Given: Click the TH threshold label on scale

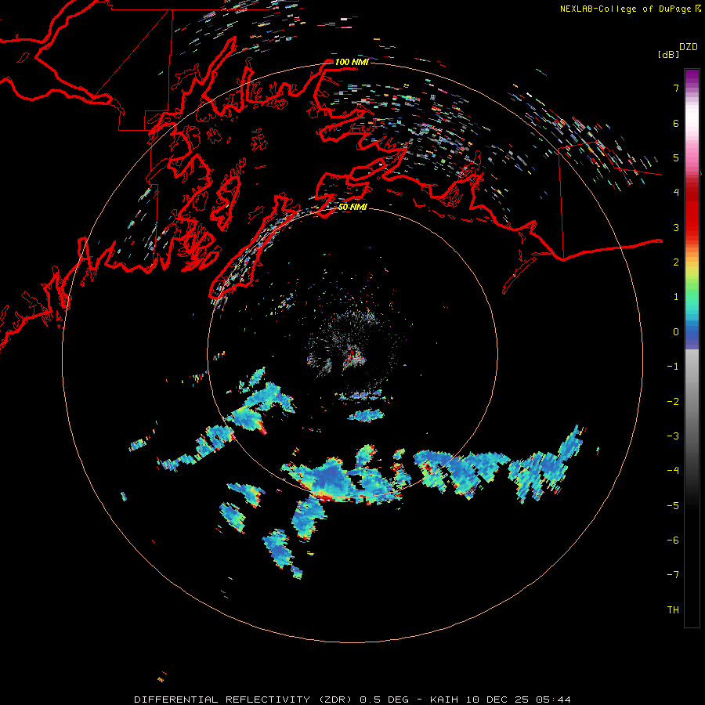Looking at the screenshot, I should click(673, 609).
